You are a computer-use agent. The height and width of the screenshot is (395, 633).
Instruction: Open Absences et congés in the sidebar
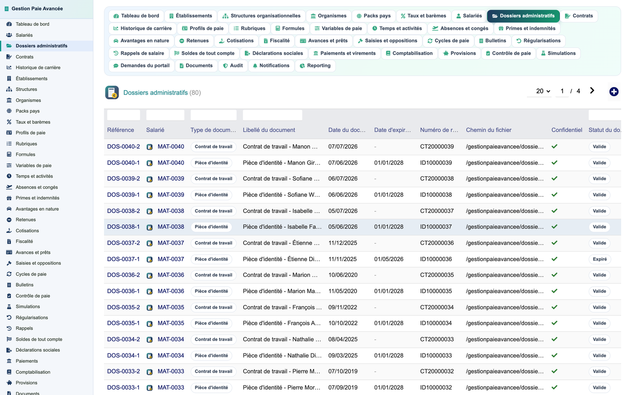(37, 187)
